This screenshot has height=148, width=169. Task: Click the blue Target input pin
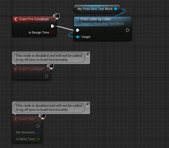[x=78, y=37]
